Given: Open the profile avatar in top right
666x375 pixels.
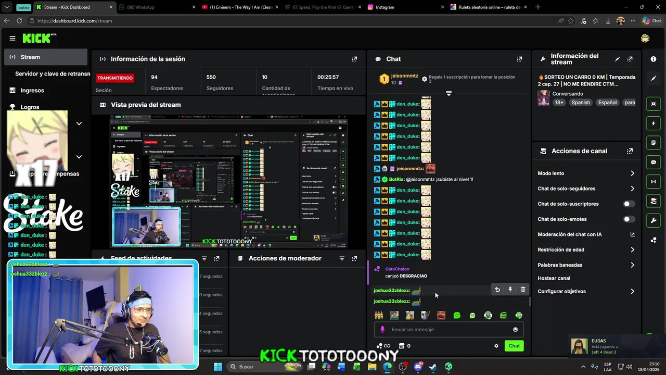Looking at the screenshot, I should point(645,38).
